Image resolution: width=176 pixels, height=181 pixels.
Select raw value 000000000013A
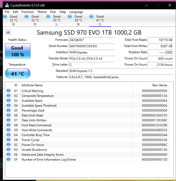point(154,96)
